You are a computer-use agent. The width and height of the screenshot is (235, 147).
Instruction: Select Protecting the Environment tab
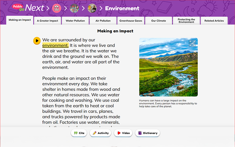(x=186, y=21)
